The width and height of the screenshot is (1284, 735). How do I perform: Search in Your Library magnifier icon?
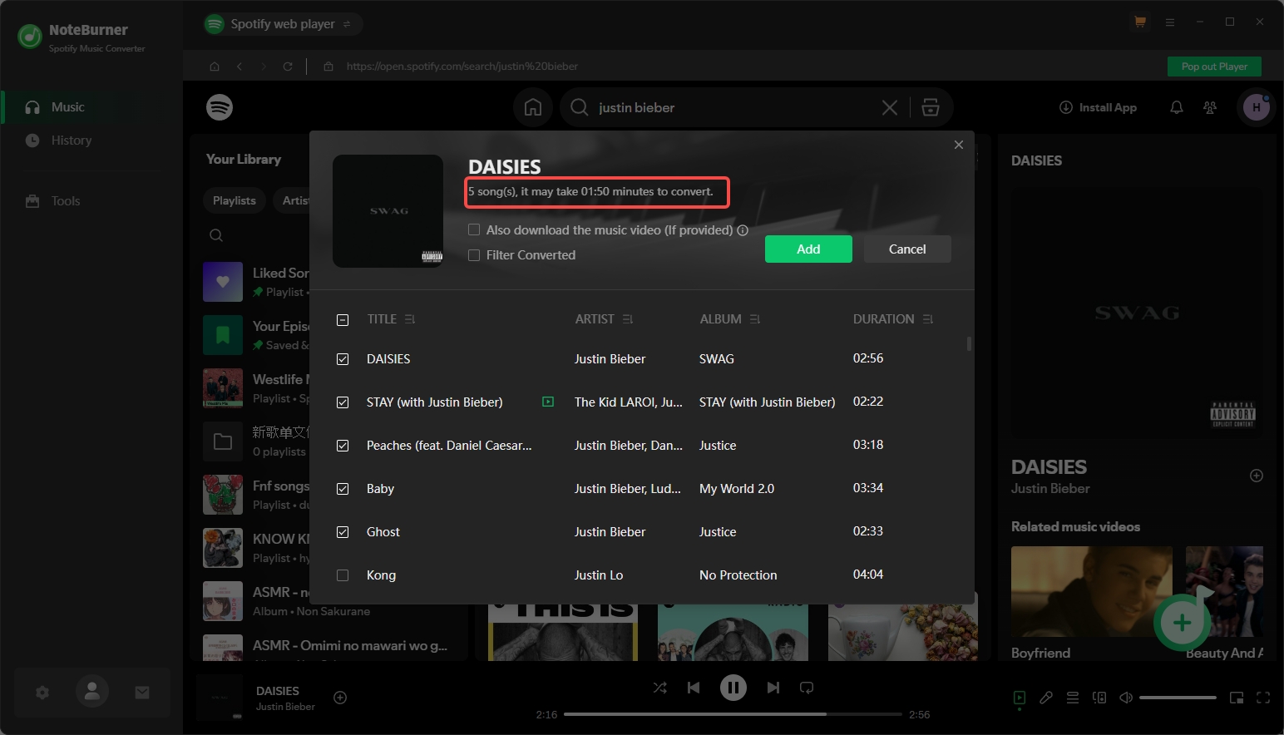(216, 235)
